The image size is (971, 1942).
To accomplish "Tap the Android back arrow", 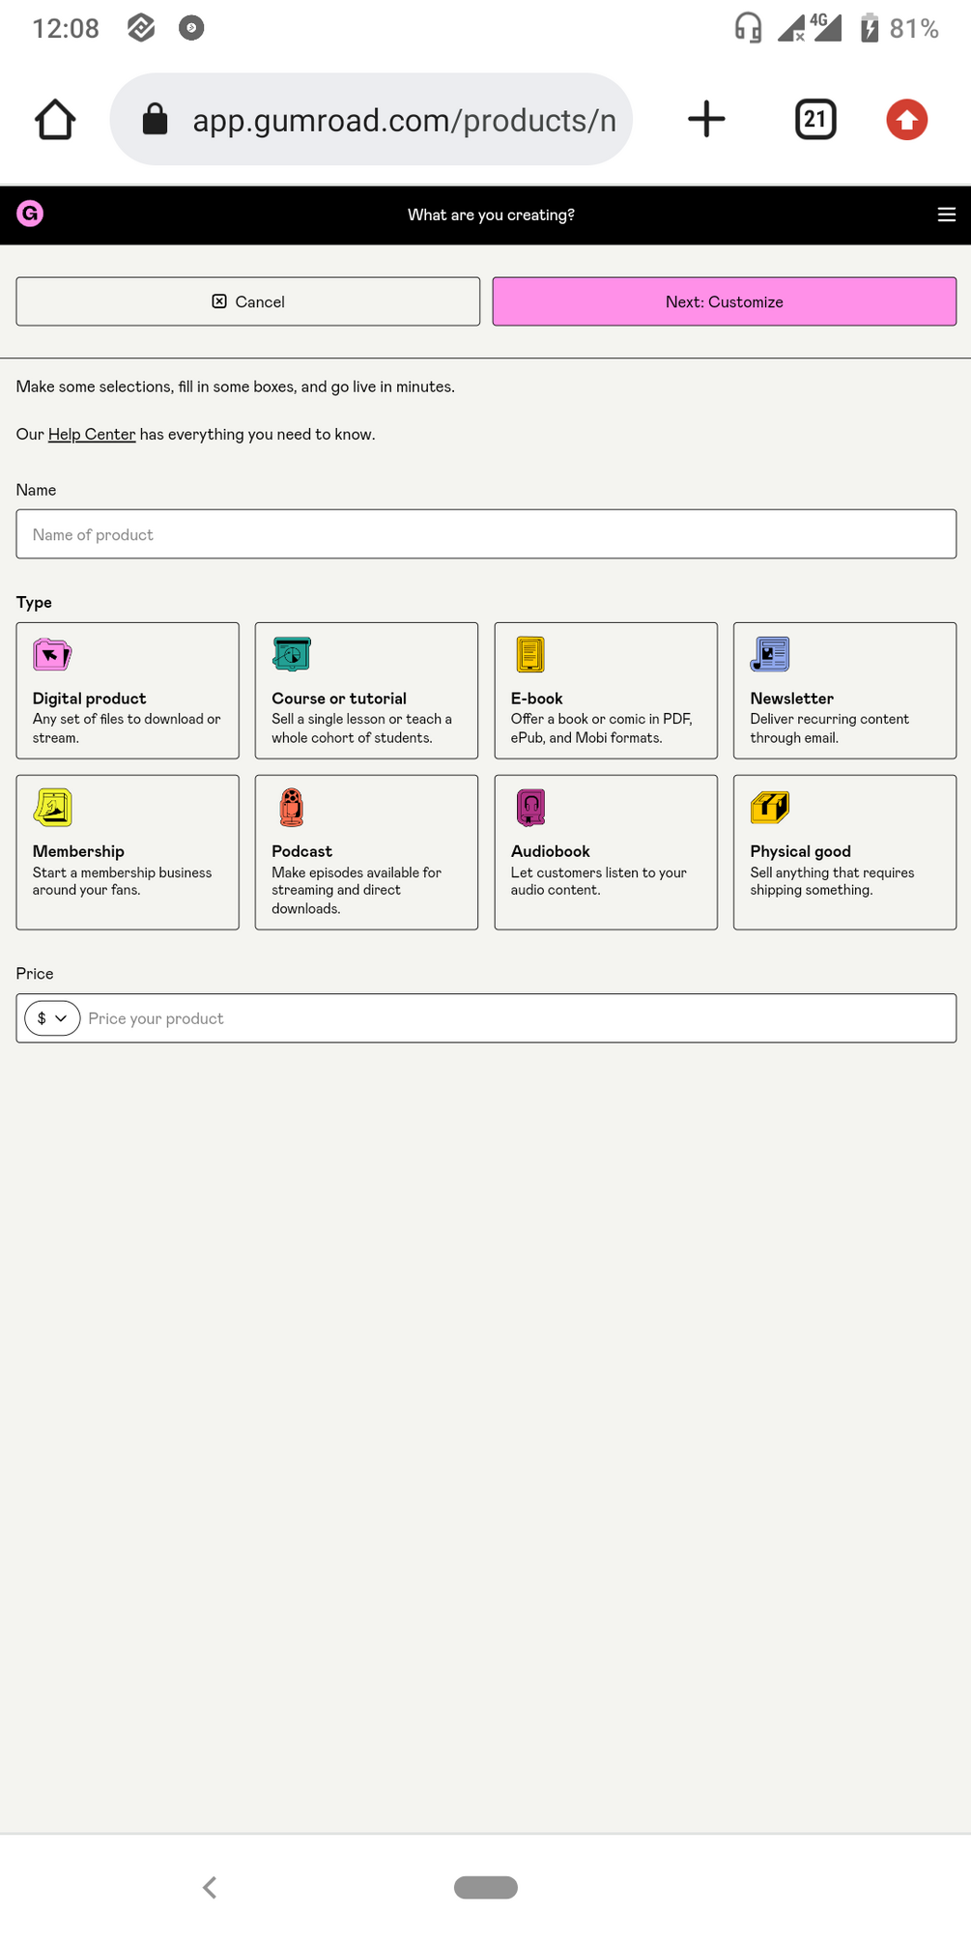I will pos(210,1887).
